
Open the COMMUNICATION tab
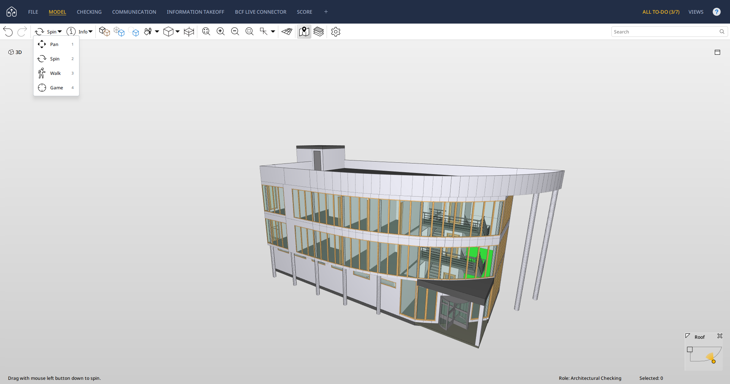point(134,12)
